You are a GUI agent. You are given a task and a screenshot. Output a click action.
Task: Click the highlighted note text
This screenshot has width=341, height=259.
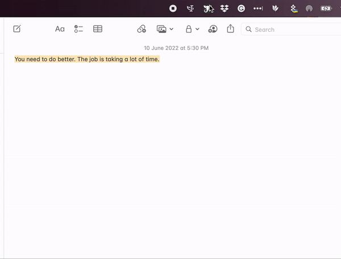point(87,60)
